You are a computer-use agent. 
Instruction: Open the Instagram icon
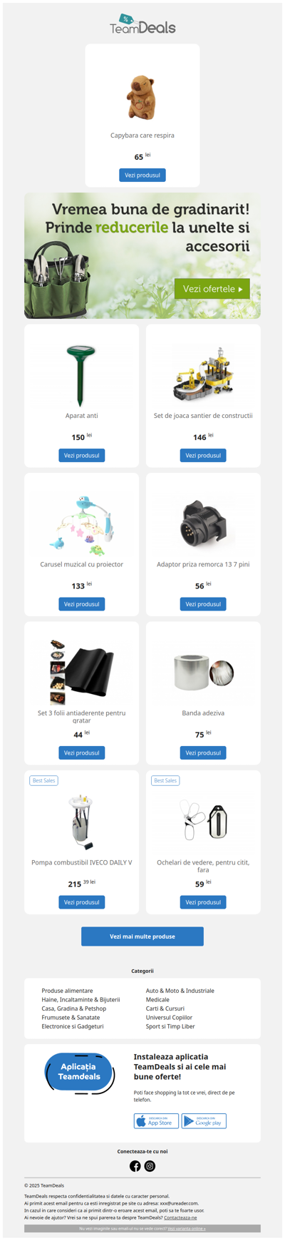150,1166
